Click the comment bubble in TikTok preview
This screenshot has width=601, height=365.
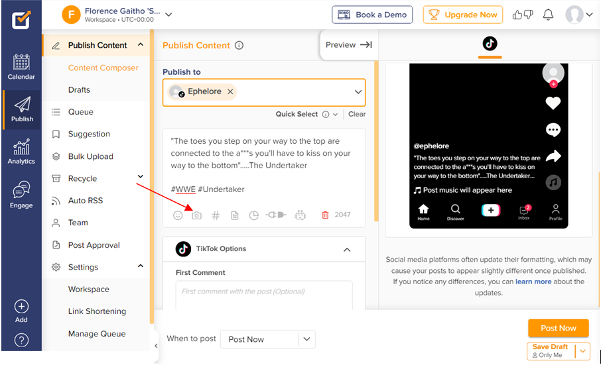pyautogui.click(x=553, y=130)
